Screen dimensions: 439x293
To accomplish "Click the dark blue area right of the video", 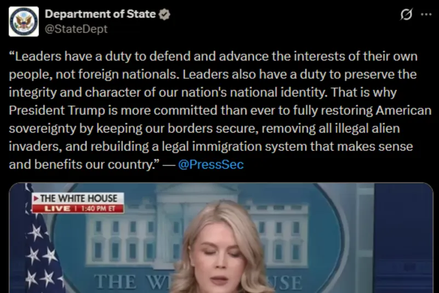I will click(x=404, y=238).
